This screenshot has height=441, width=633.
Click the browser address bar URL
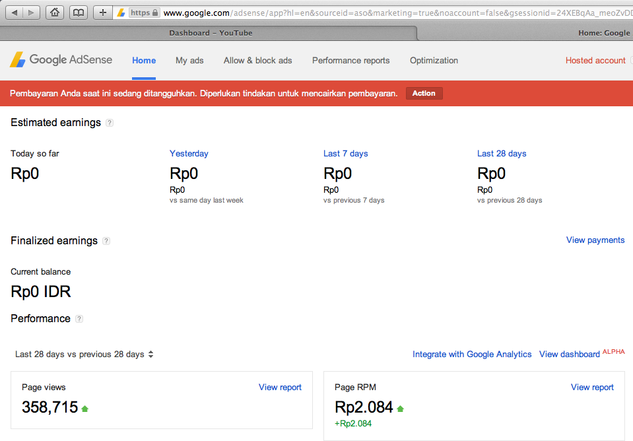[396, 13]
